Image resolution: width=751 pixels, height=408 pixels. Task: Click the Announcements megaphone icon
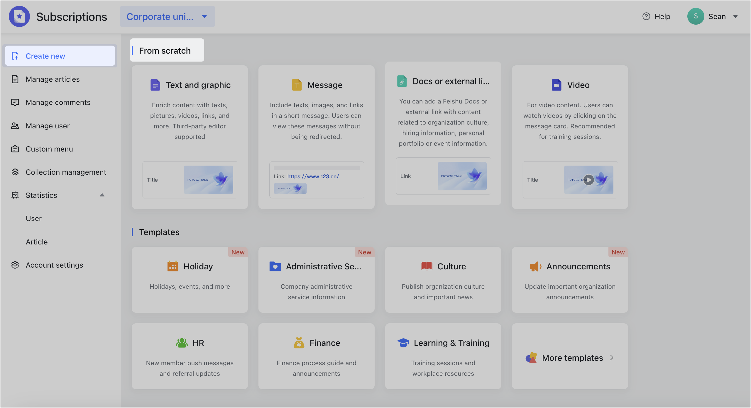[x=536, y=266]
